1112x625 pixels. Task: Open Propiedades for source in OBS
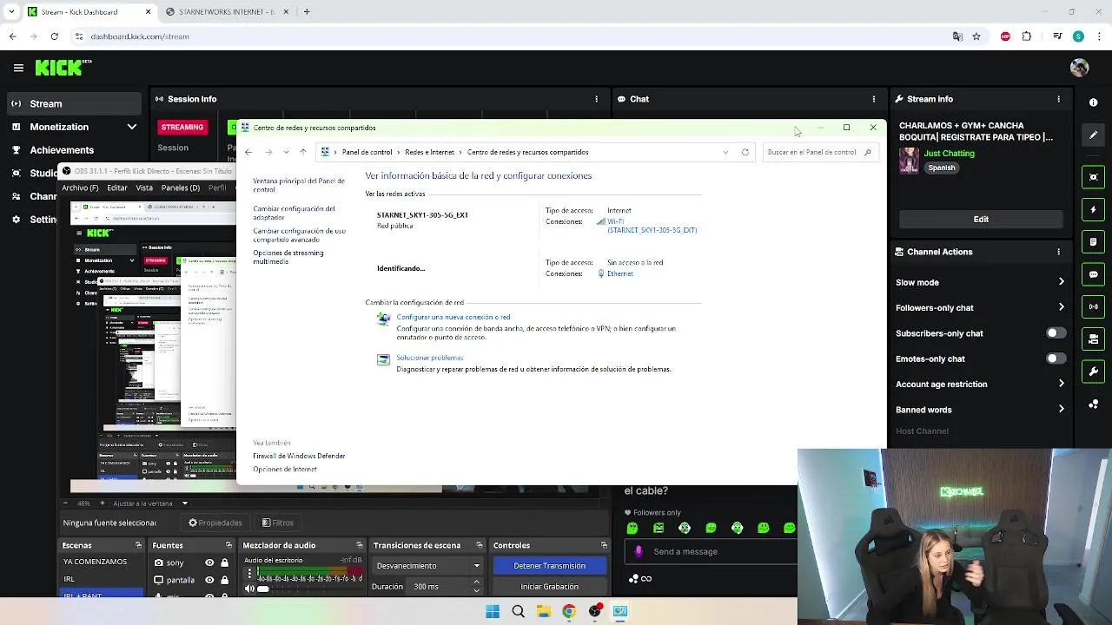[215, 523]
